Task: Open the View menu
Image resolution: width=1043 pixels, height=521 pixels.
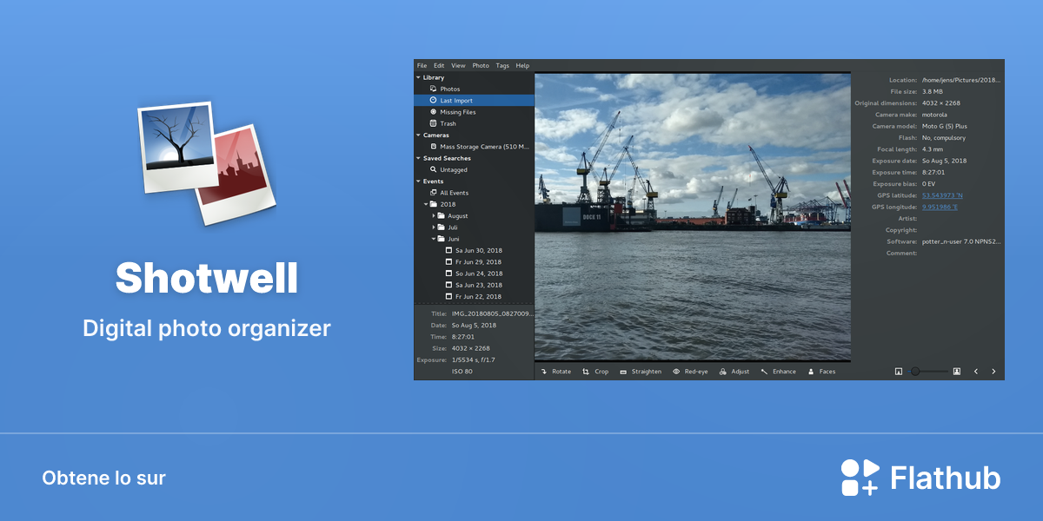Action: (458, 66)
